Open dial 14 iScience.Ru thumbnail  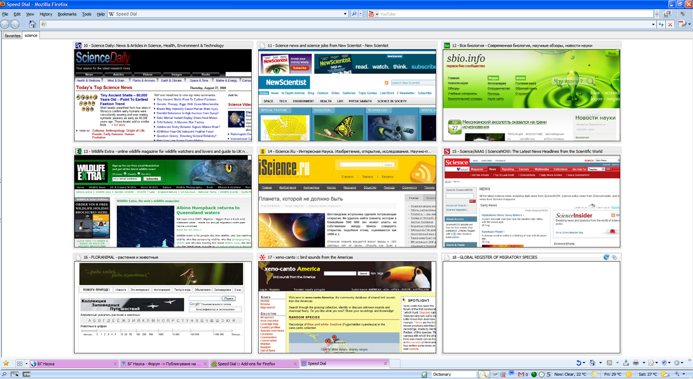tap(347, 201)
